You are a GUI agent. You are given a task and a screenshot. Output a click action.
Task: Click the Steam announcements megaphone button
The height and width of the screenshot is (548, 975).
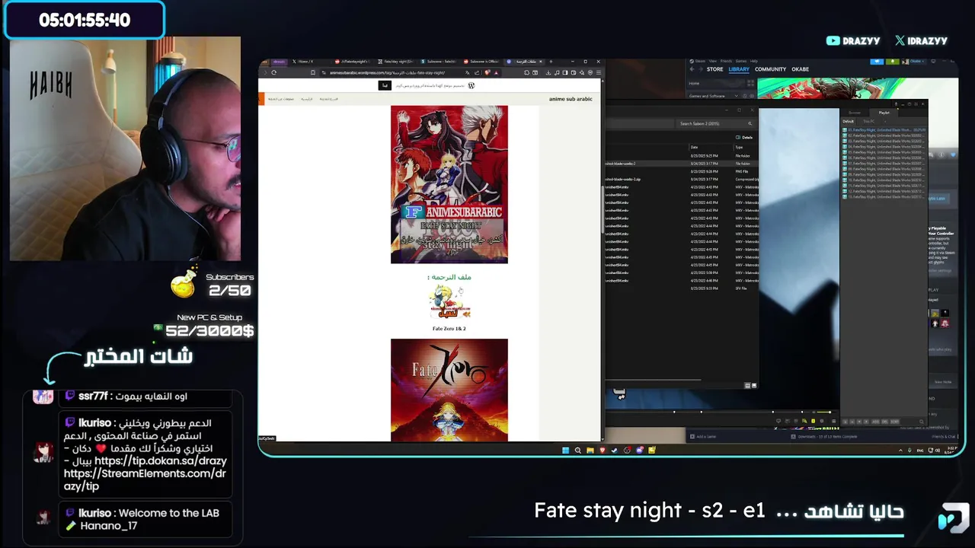click(877, 61)
